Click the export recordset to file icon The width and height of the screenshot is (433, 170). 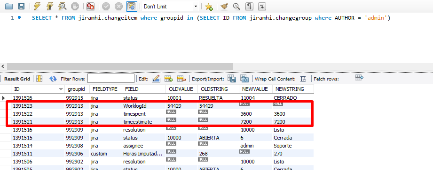pyautogui.click(x=231, y=79)
